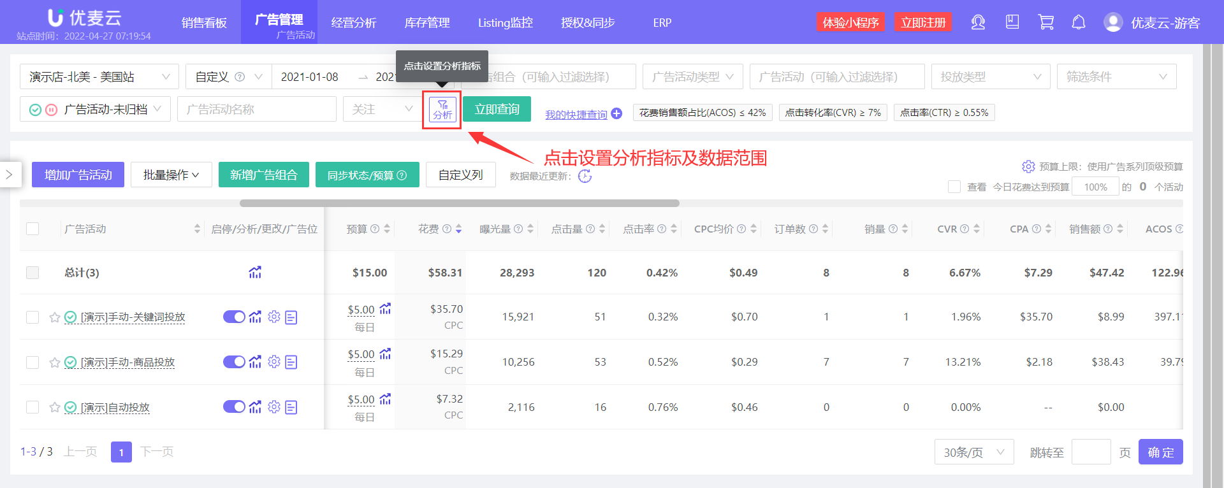Open ad placement document icon for 手动-关键词投放
1224x488 pixels.
[291, 317]
